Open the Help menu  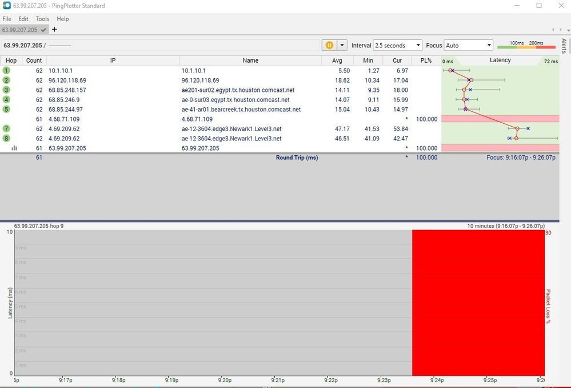coord(62,19)
